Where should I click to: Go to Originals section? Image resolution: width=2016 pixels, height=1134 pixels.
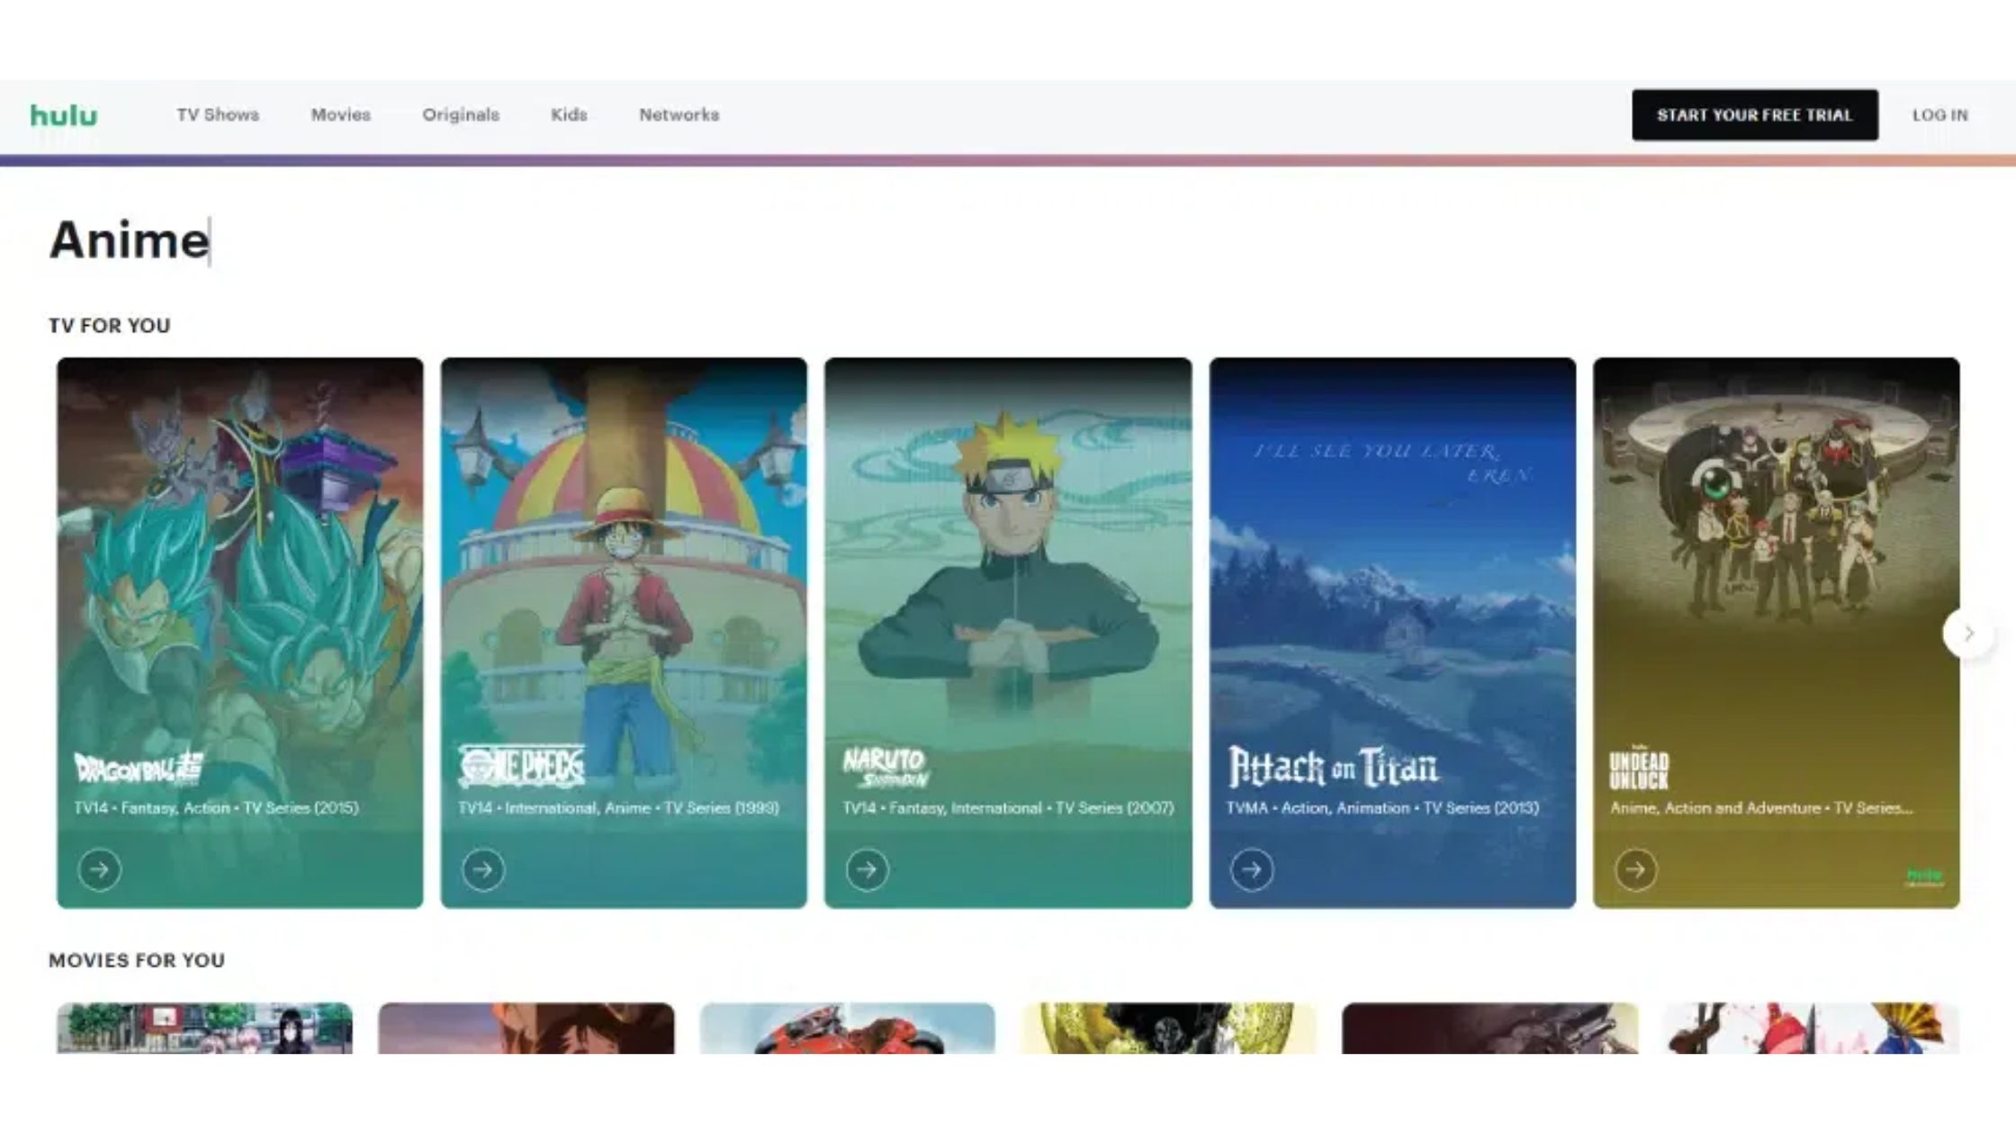tap(461, 114)
